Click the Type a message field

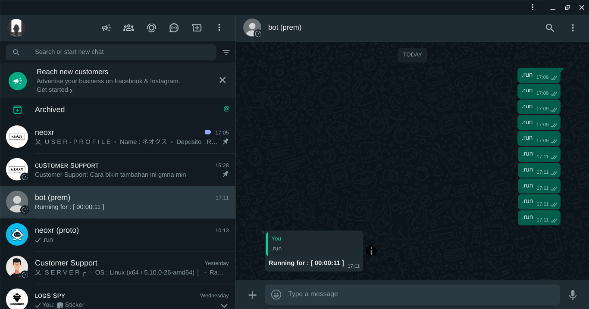(413, 295)
